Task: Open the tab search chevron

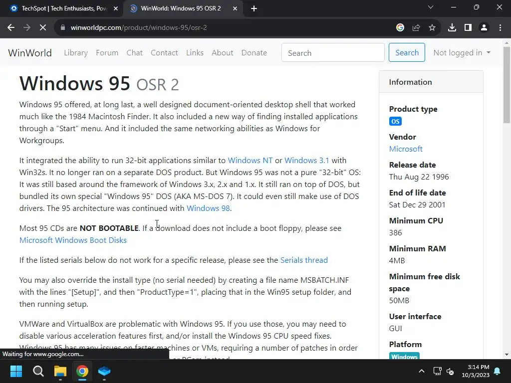Action: tap(431, 7)
